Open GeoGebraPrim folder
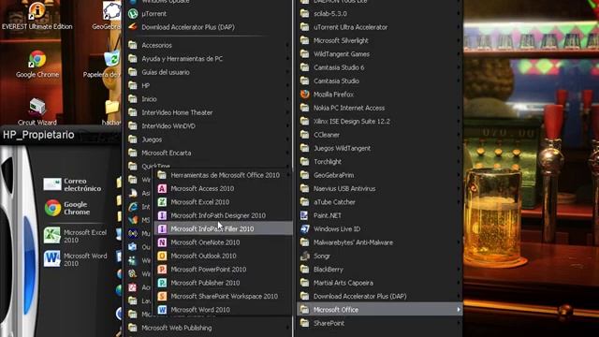599x337 pixels. [379, 175]
